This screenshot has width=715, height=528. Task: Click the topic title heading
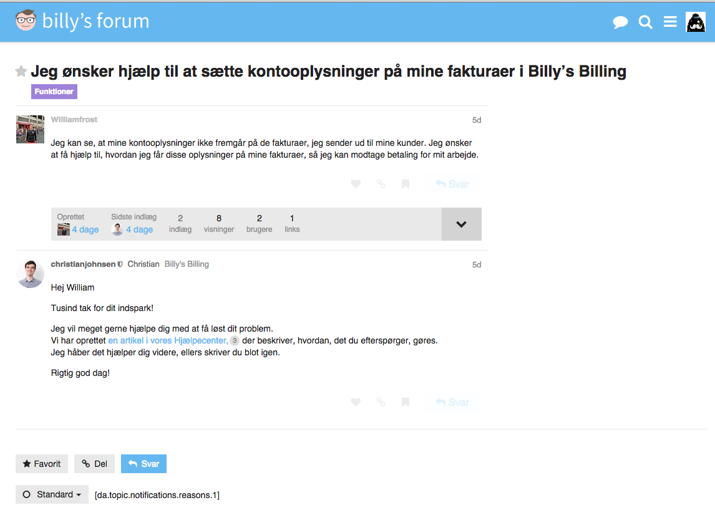(328, 72)
